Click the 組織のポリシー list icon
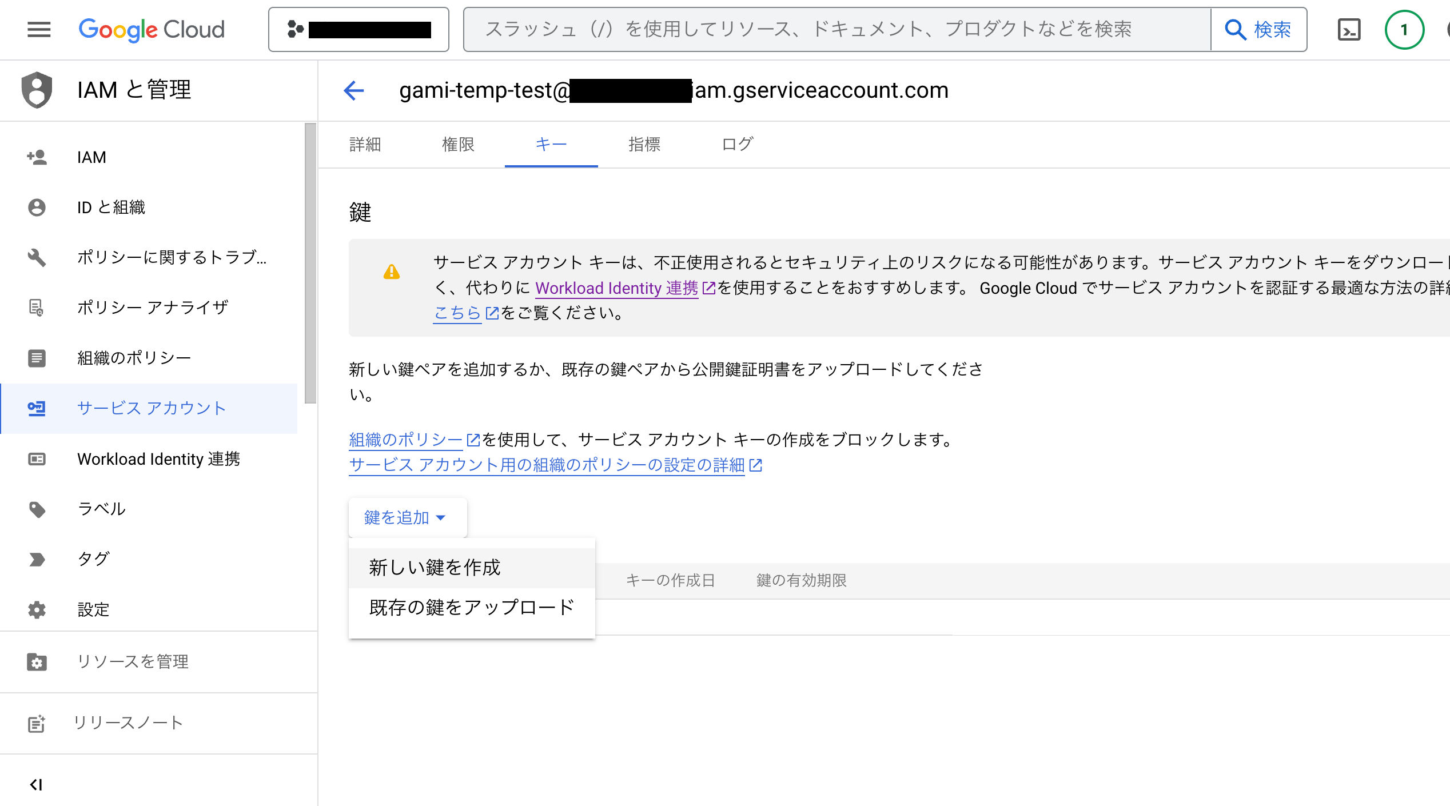 (x=37, y=358)
